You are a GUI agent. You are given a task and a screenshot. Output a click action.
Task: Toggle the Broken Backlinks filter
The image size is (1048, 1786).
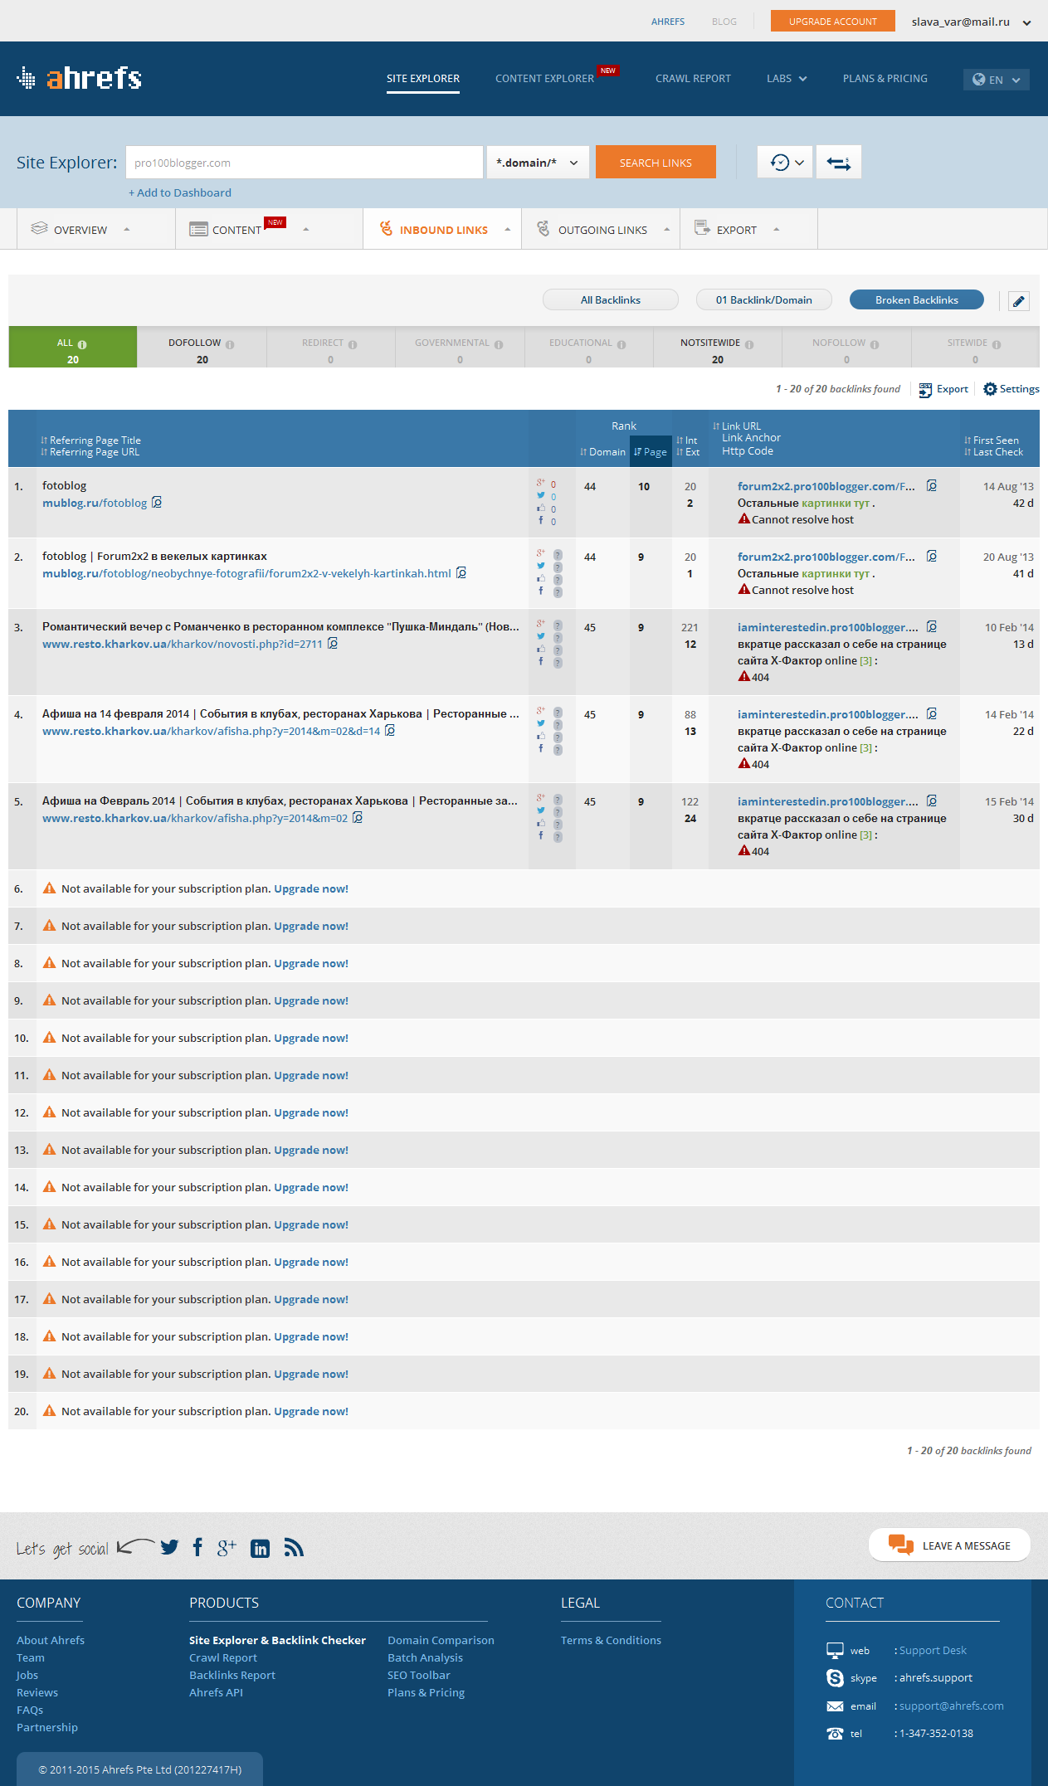(916, 300)
